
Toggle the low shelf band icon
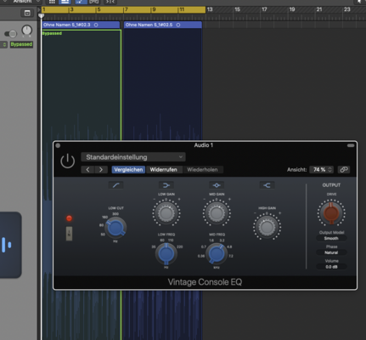[x=166, y=185]
